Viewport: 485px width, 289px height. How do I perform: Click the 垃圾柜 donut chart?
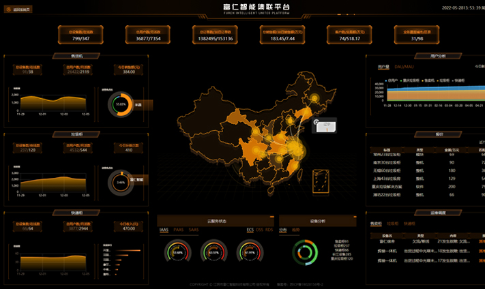coord(121,182)
